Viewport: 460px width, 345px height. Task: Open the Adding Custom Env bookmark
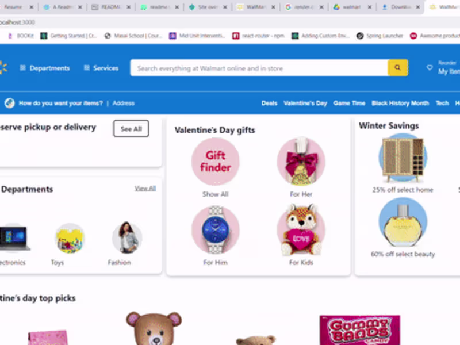321,36
